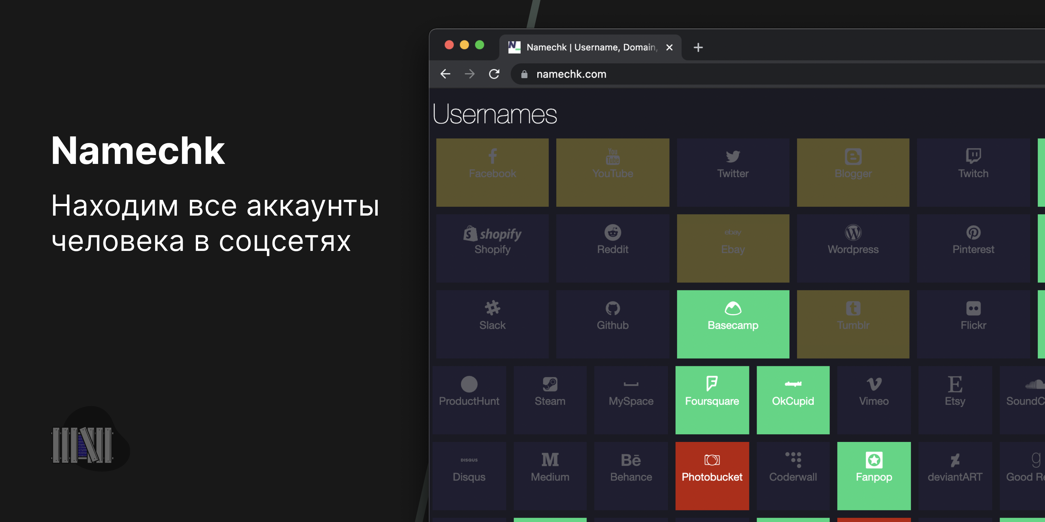The image size is (1045, 522).
Task: Select the Flickr tile
Action: click(x=973, y=324)
